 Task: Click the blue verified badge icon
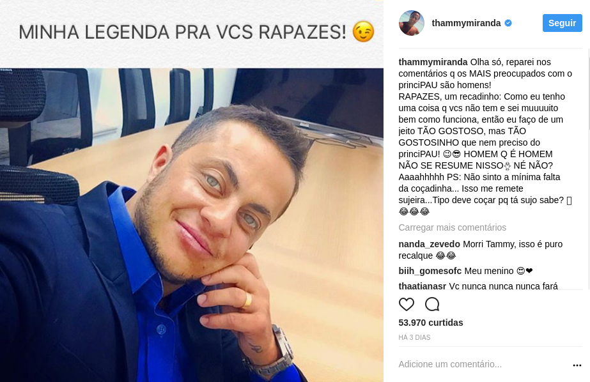pyautogui.click(x=508, y=23)
